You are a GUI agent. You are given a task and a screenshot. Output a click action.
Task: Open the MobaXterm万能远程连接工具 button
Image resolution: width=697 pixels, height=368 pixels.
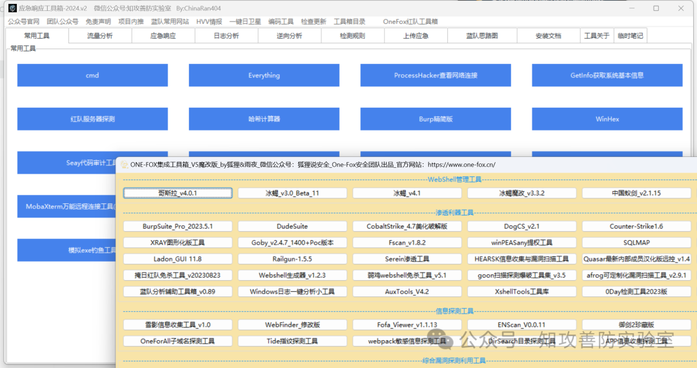coord(66,206)
